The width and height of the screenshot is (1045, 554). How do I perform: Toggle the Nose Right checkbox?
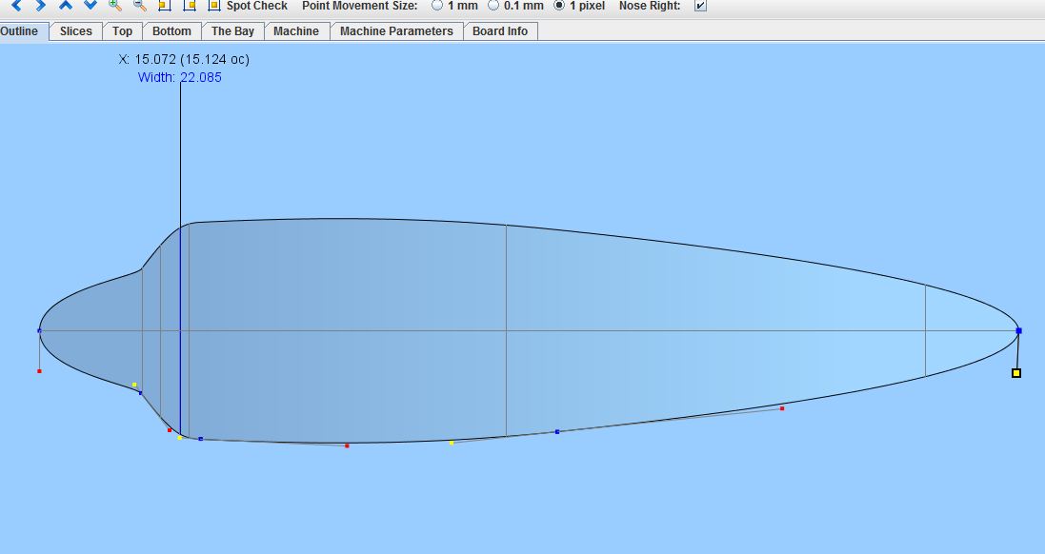tap(701, 6)
